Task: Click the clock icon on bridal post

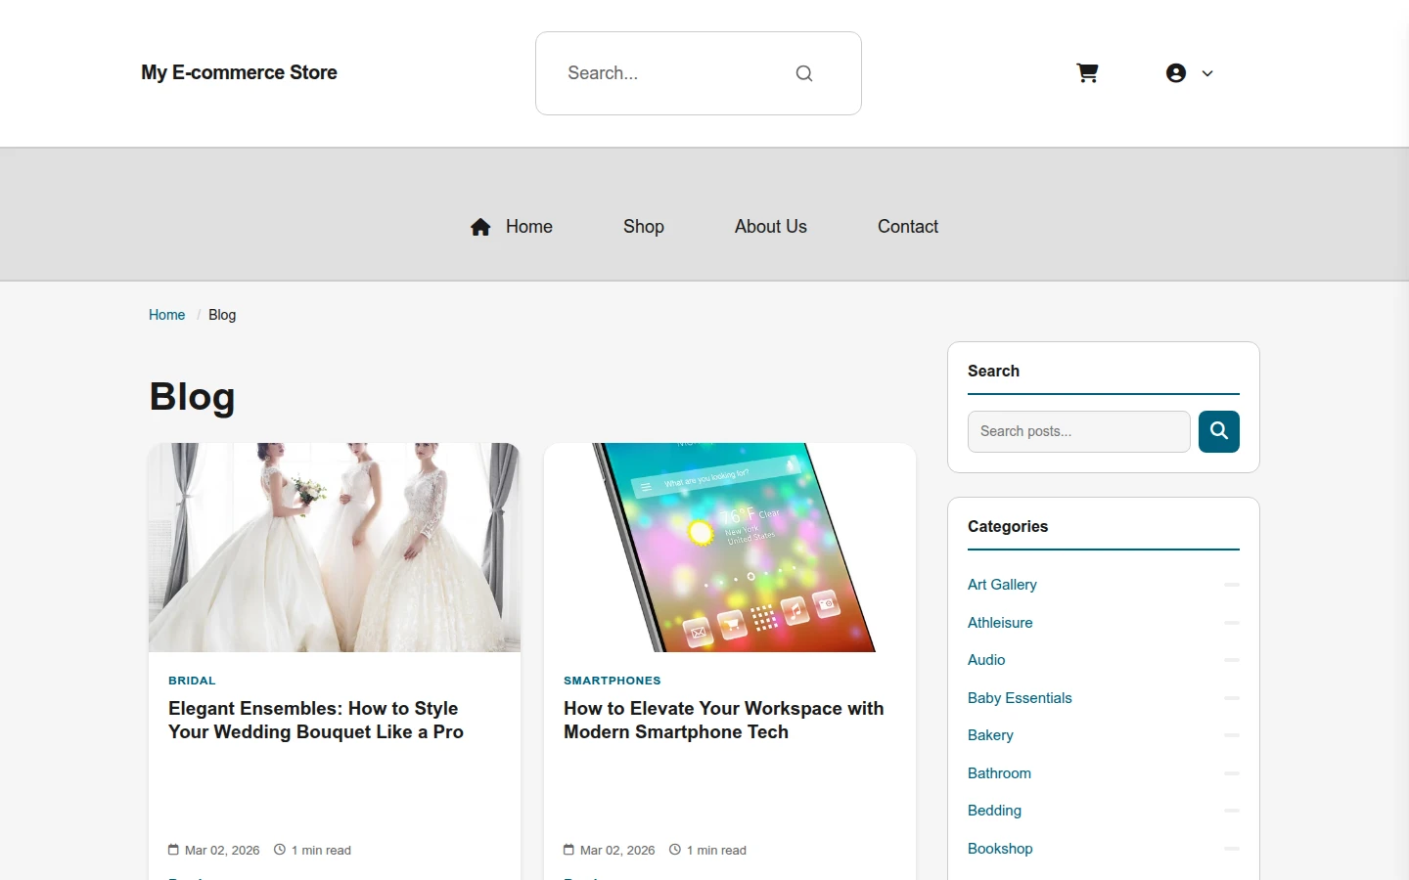Action: click(280, 850)
